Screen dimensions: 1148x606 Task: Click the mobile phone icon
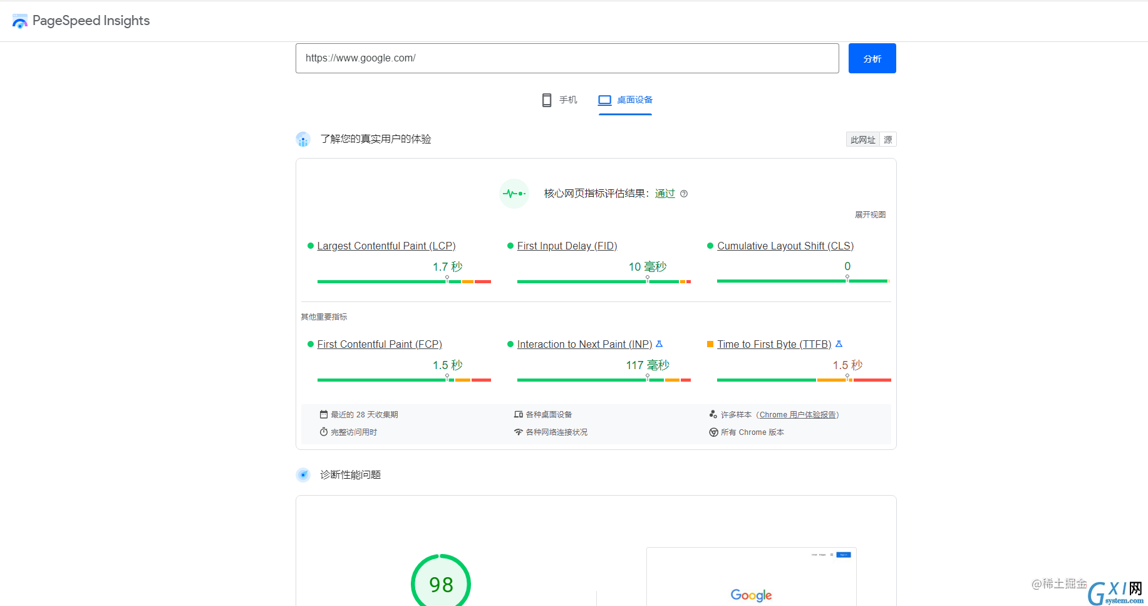[547, 100]
